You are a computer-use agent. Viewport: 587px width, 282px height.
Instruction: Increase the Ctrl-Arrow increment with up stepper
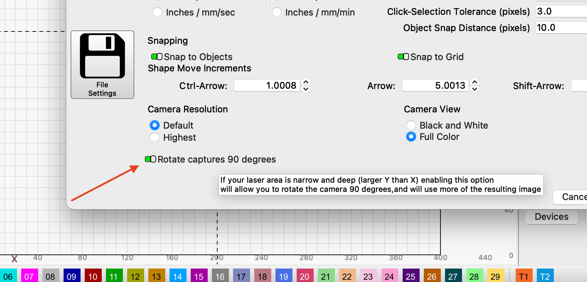[306, 82]
